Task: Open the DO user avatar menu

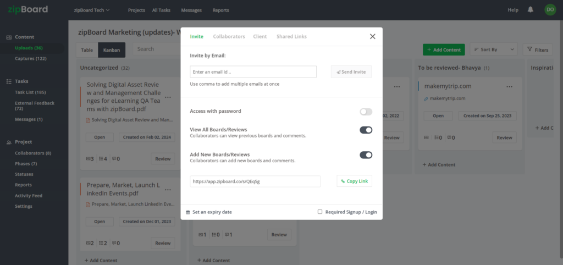Action: (x=550, y=10)
